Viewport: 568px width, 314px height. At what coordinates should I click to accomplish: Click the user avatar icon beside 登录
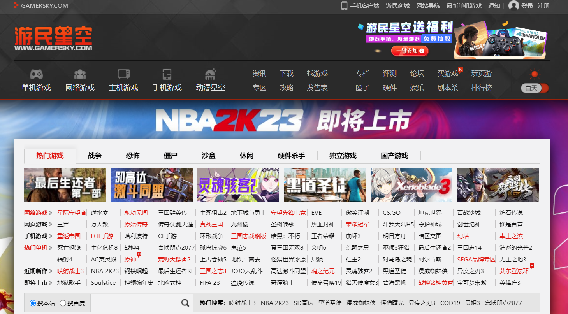tap(514, 5)
